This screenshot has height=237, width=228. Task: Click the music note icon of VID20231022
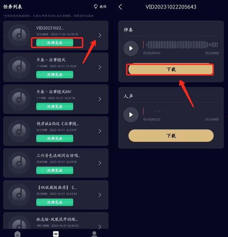click(x=19, y=35)
